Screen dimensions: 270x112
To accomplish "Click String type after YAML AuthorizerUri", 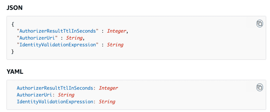I will [66, 95].
